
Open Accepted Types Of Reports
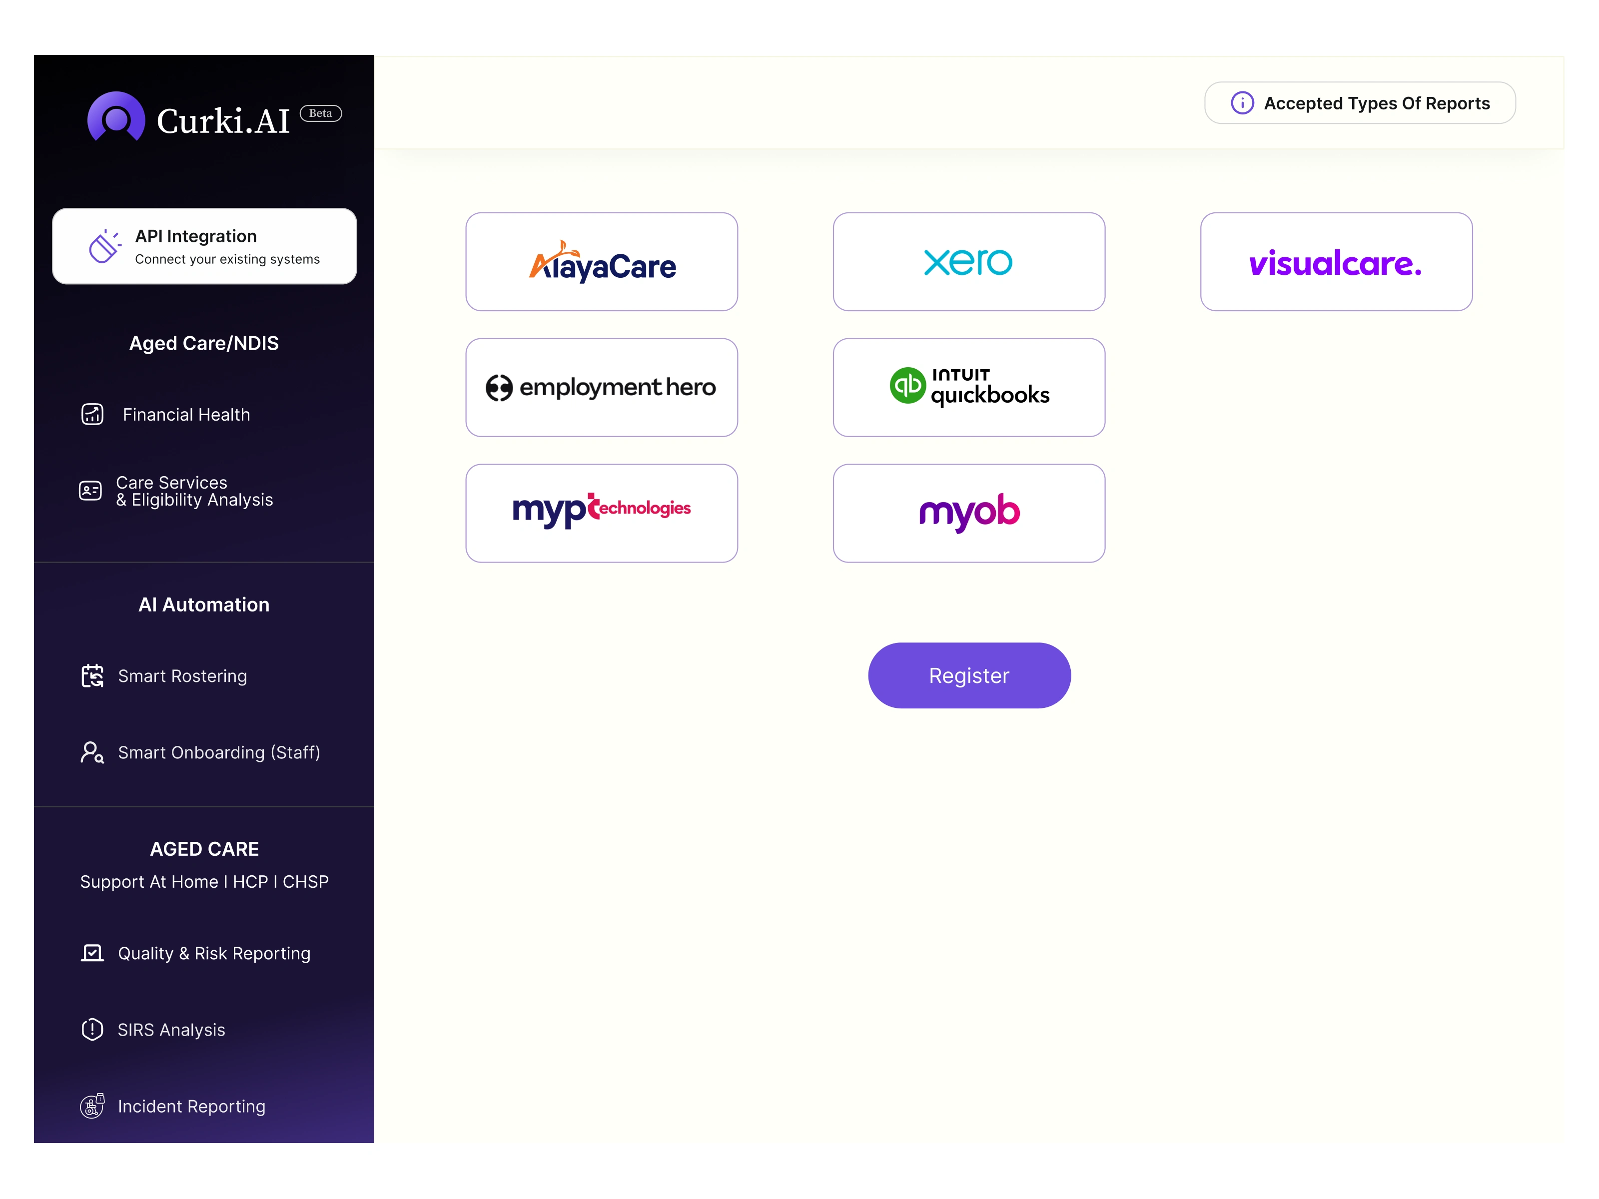click(1360, 103)
